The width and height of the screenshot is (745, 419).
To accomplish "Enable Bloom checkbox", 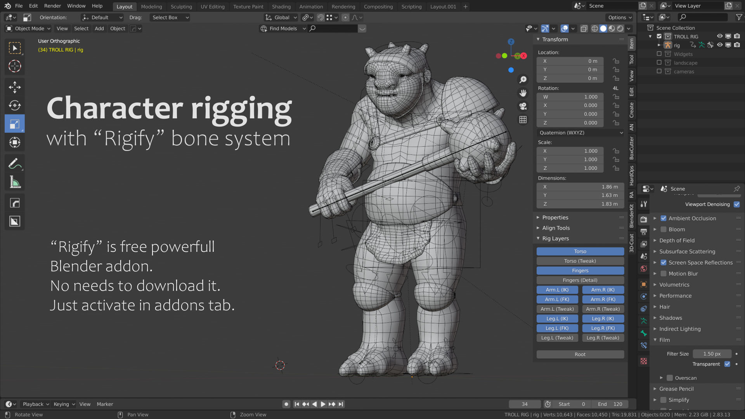I will tap(664, 230).
